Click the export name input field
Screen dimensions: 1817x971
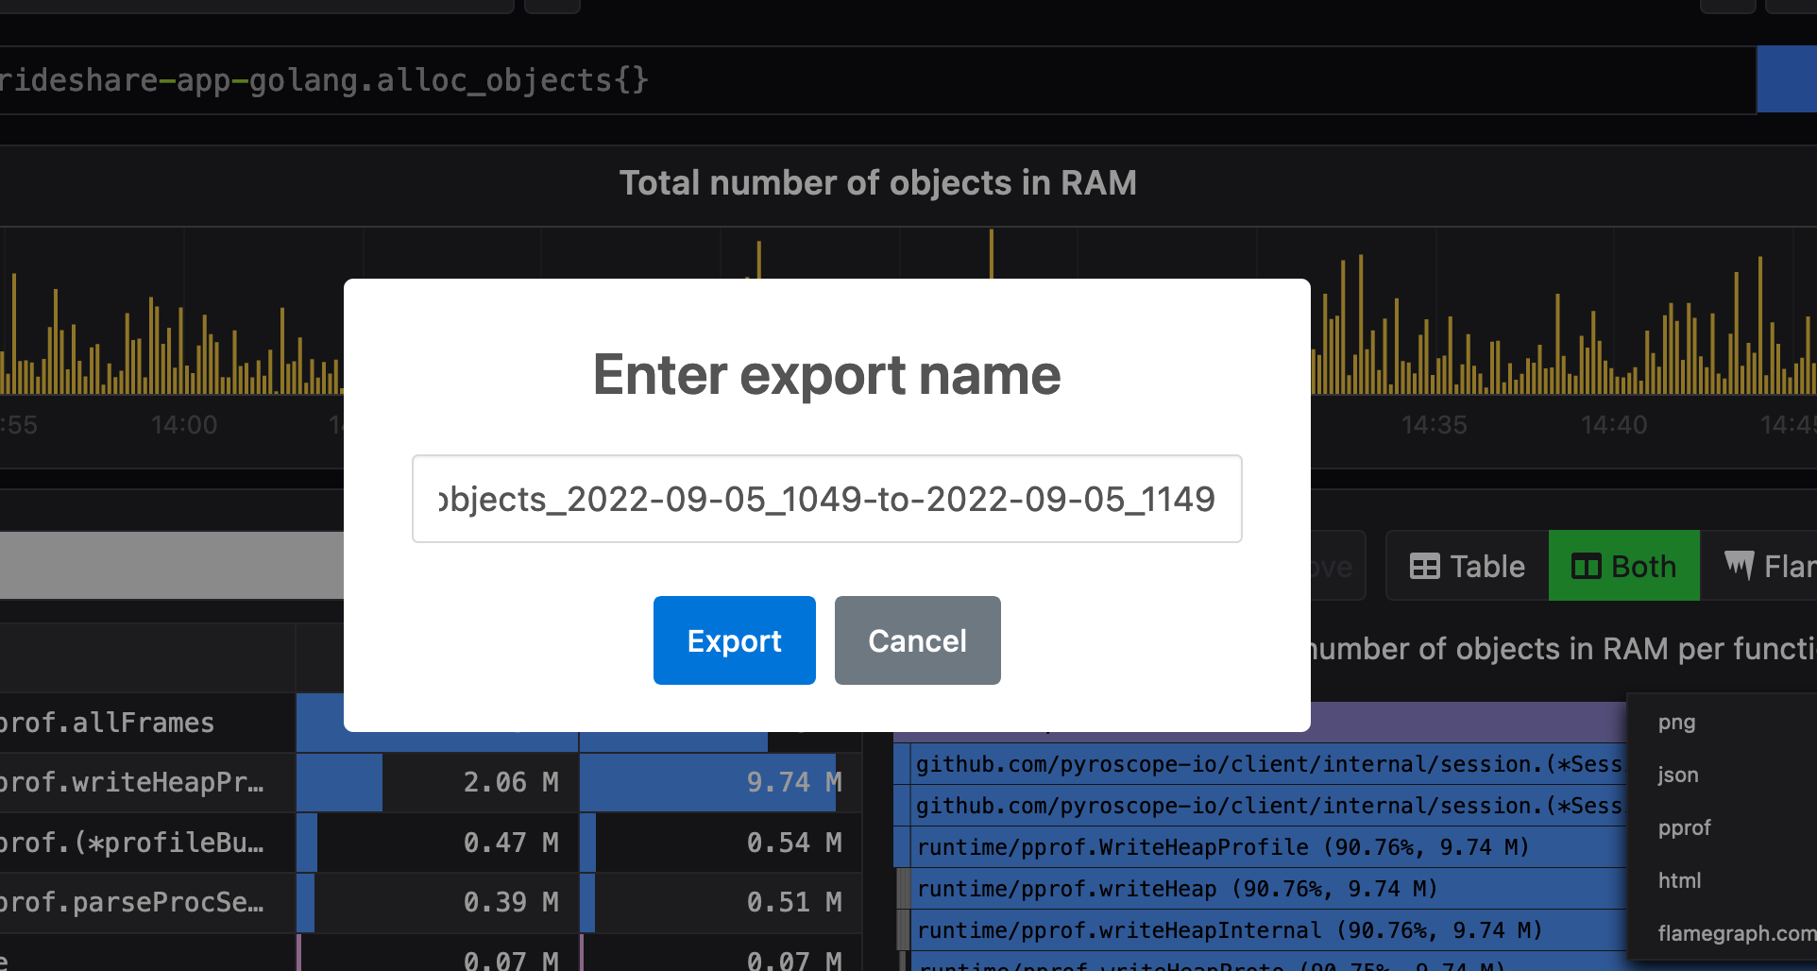click(x=827, y=499)
